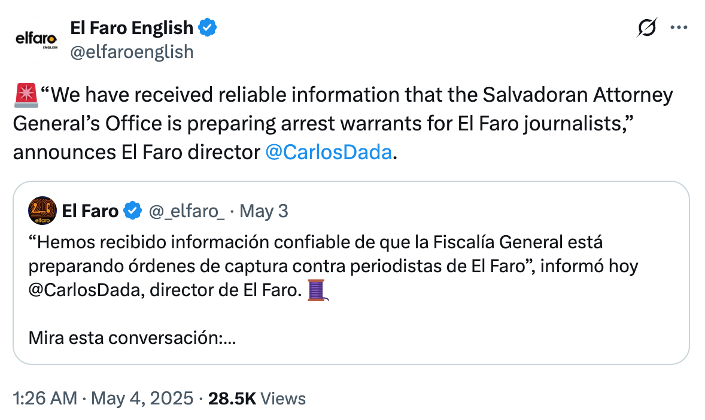Open the blue @CarlosDada mention
The image size is (705, 420).
[328, 152]
